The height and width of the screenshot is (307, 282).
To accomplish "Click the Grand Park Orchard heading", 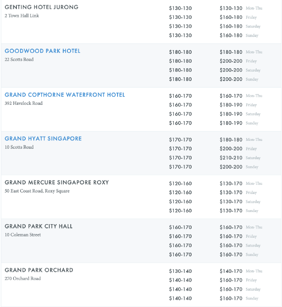I will (38, 270).
